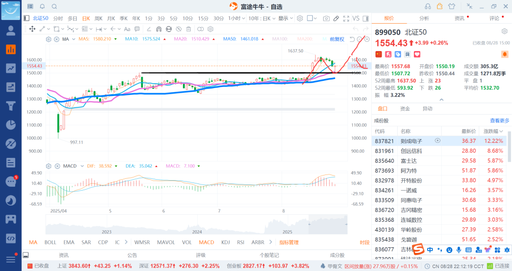Open the 分析 tab
The width and height of the screenshot is (512, 271).
click(424, 18)
